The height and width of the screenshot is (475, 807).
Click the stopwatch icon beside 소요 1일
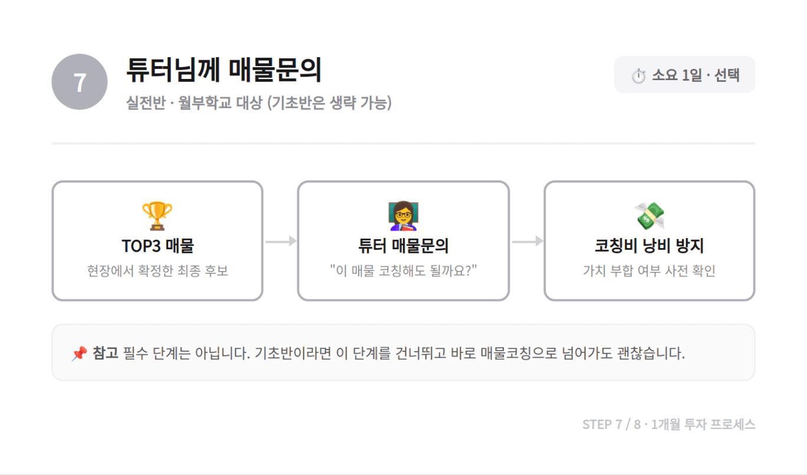tap(638, 76)
